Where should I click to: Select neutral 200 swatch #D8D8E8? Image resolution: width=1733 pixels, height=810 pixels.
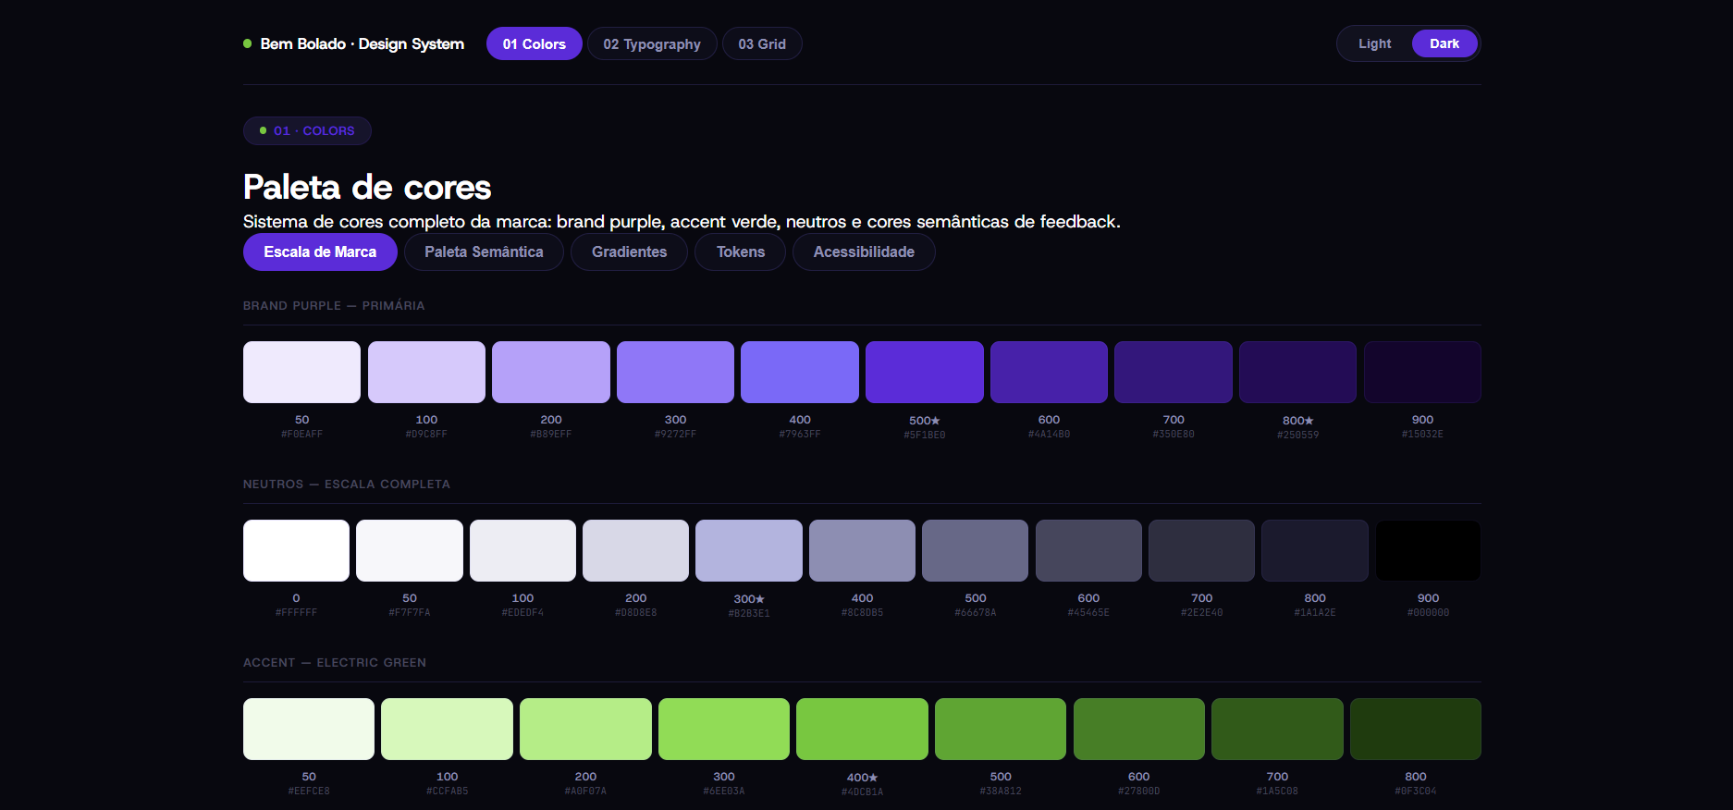click(635, 550)
